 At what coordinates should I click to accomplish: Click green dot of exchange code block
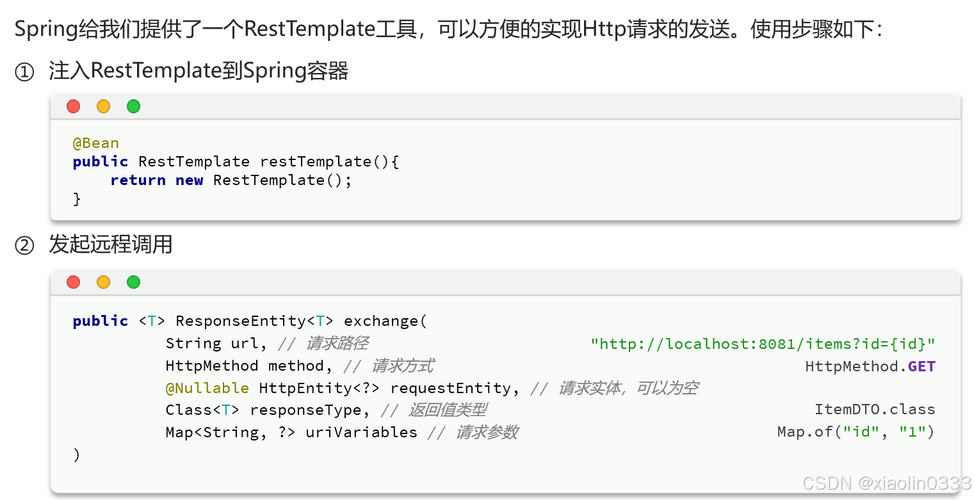[133, 282]
